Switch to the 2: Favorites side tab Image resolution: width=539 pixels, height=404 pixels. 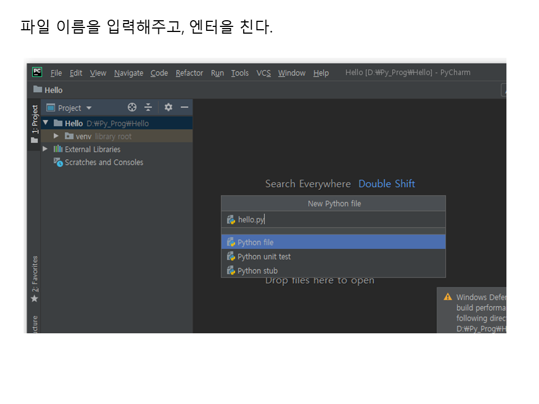tap(35, 278)
